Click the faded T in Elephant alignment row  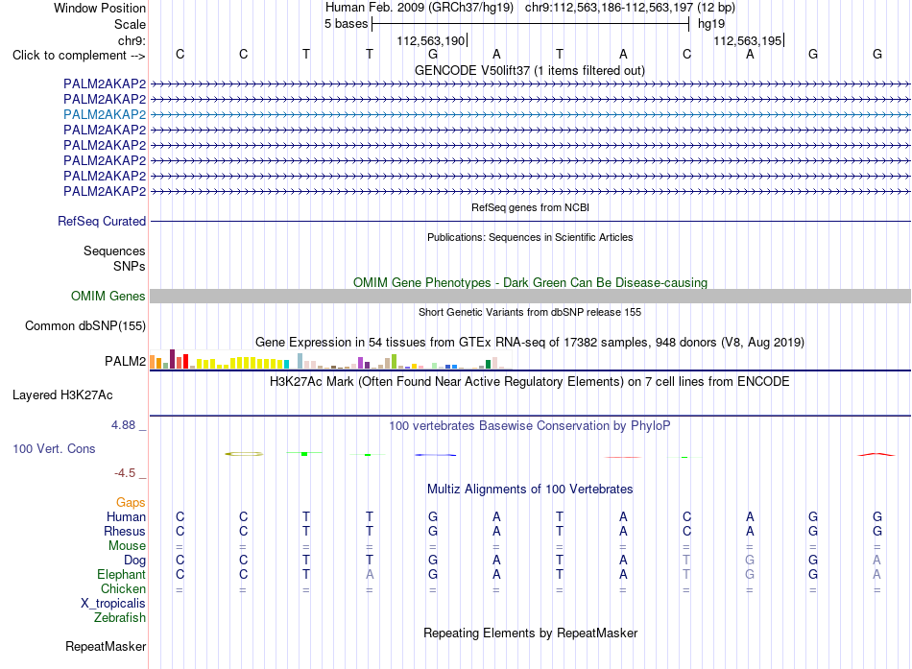tap(686, 574)
